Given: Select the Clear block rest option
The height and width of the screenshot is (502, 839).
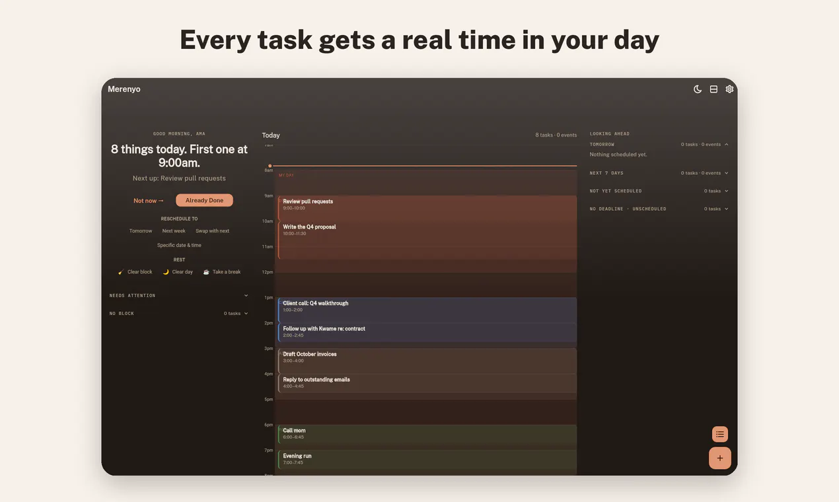Looking at the screenshot, I should click(135, 272).
